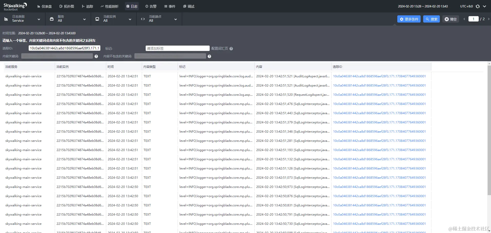Viewport: 491px width, 233px height.
Task: Open trace ID link for 13:42:50,730 log
Action: point(379,224)
